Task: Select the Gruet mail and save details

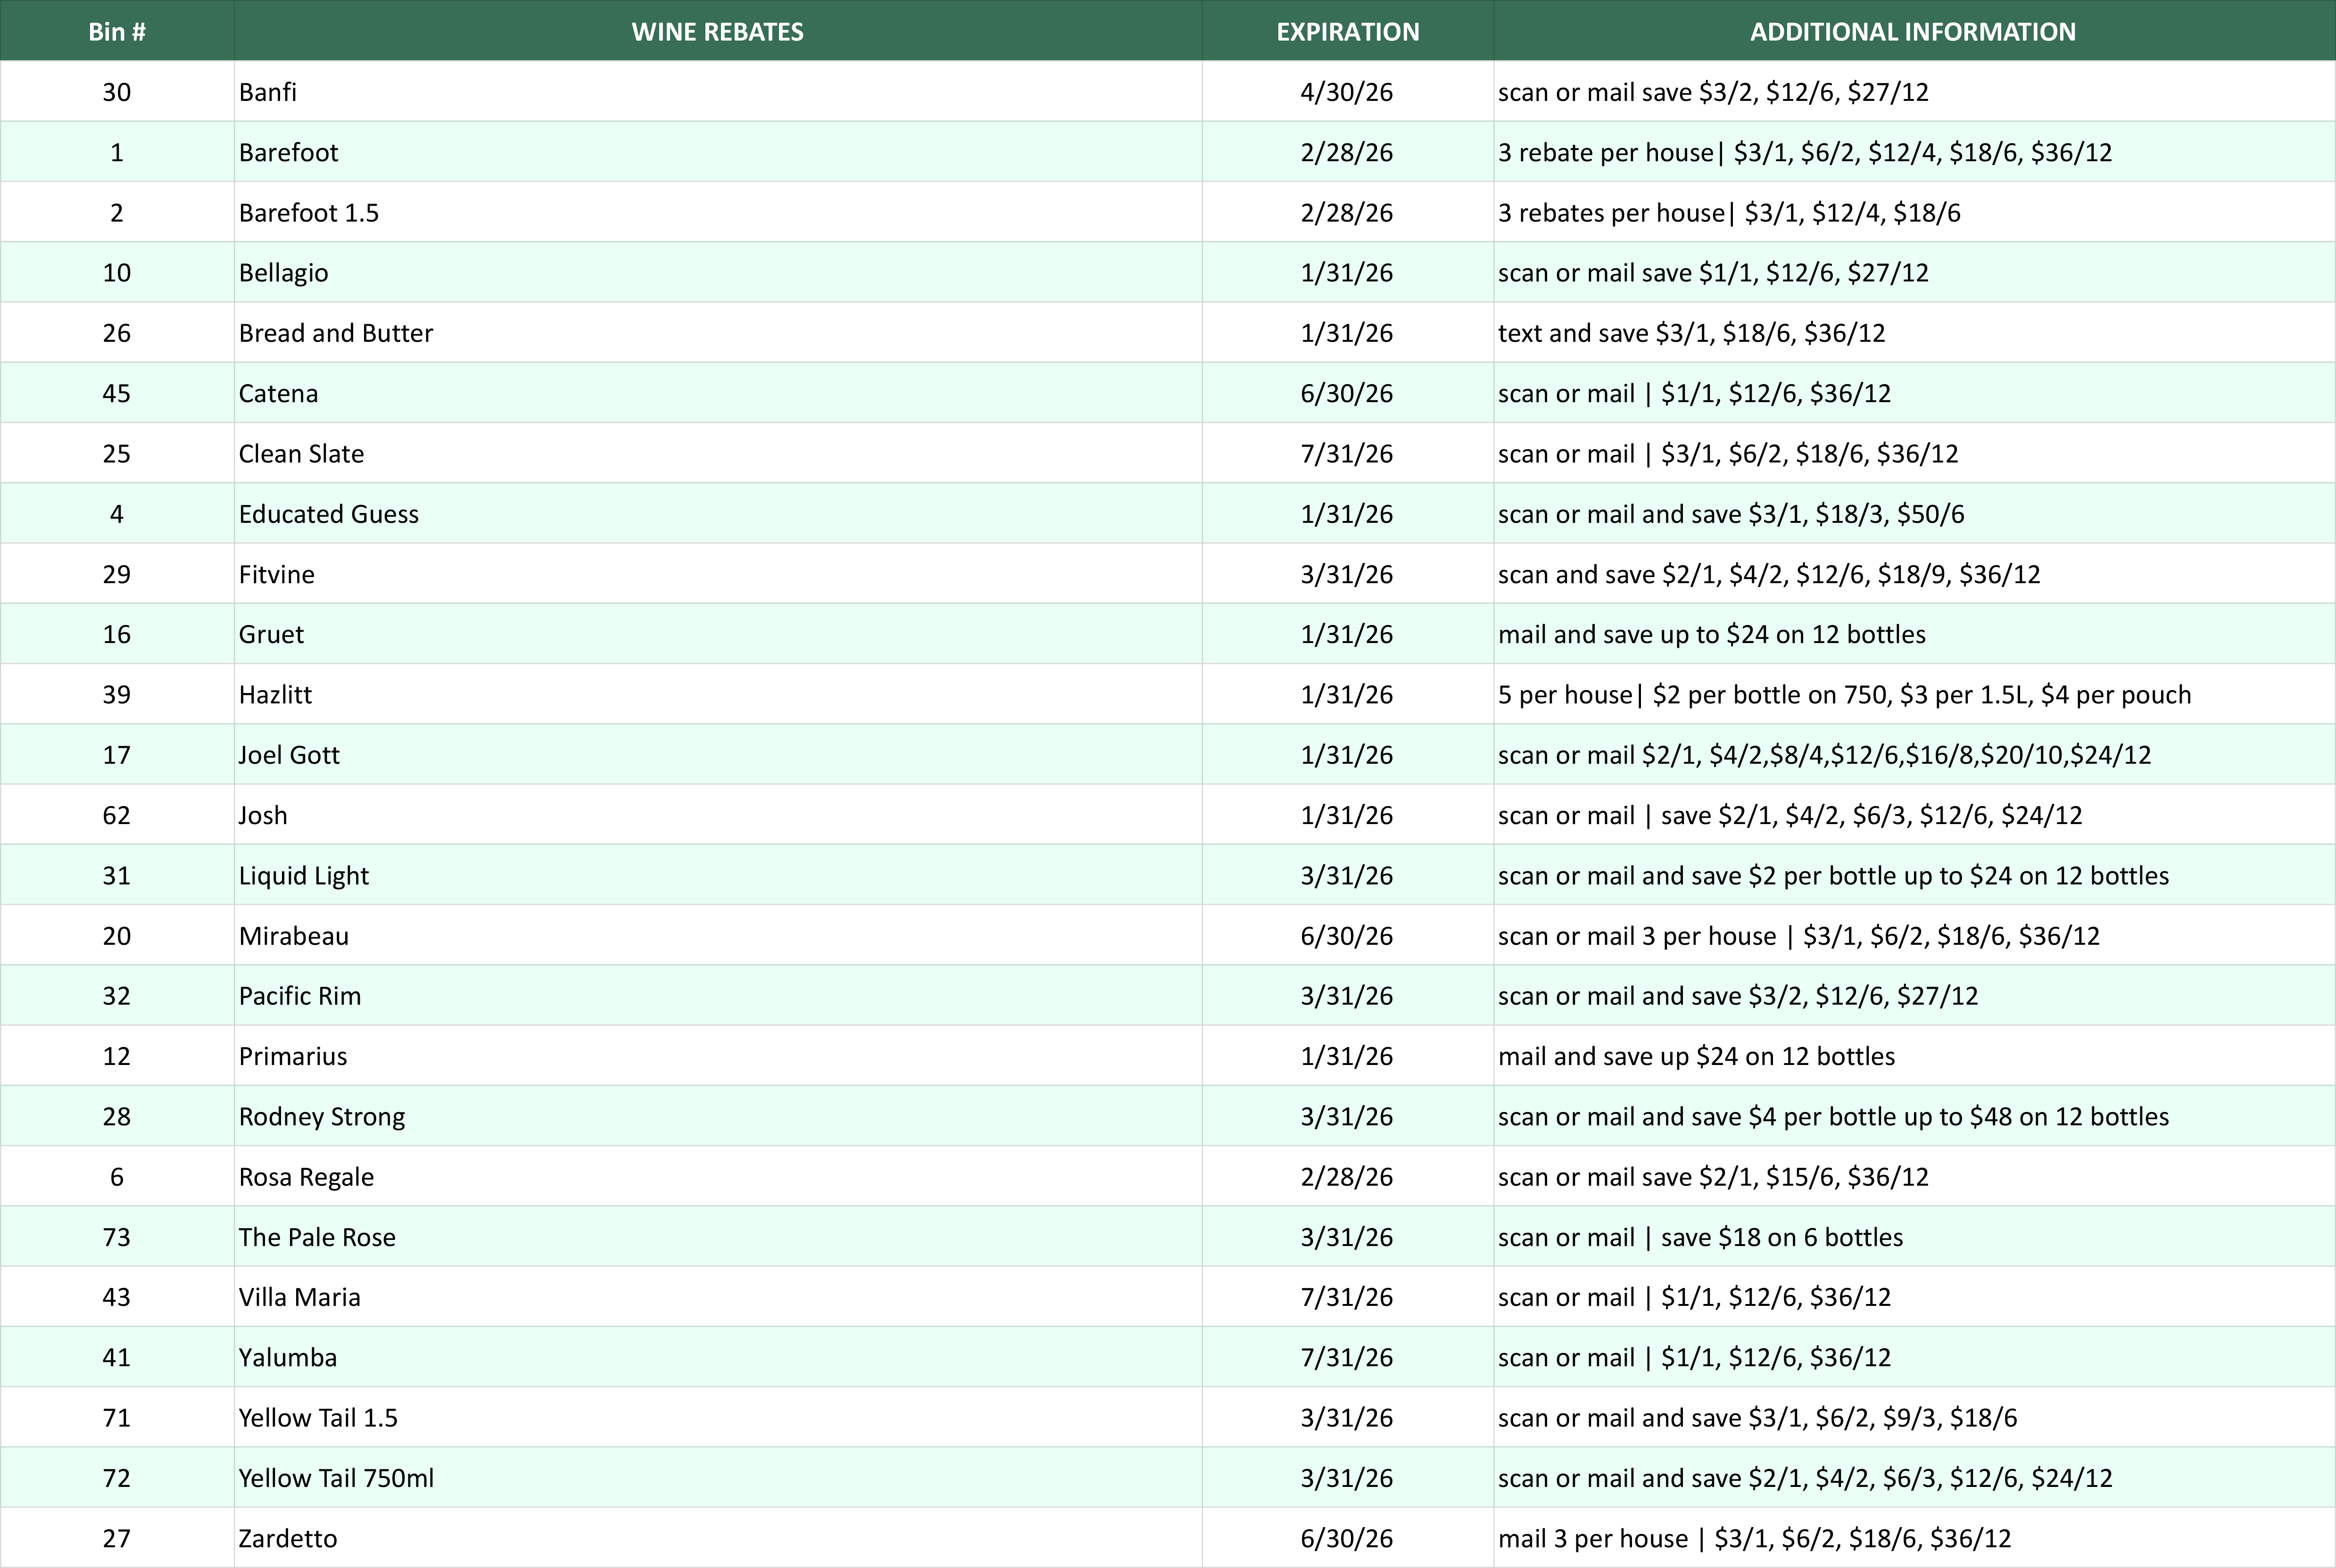Action: pyautogui.click(x=1711, y=634)
